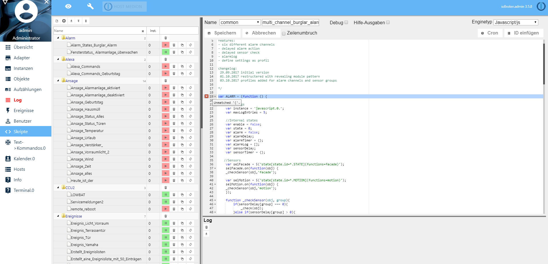Toggle the eye visibility icon in header

coord(68,6)
